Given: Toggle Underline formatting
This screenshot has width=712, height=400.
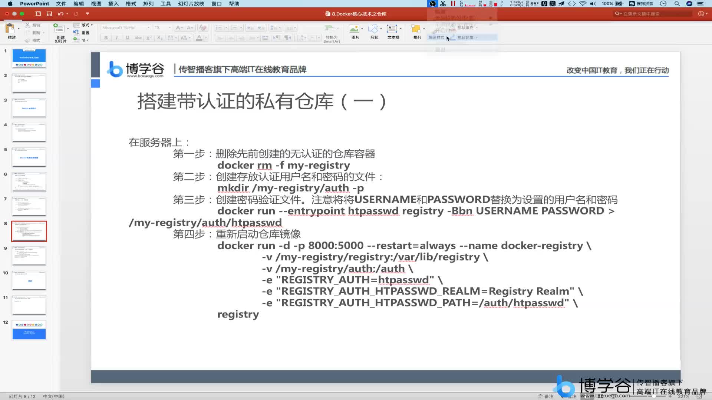Looking at the screenshot, I should point(128,38).
